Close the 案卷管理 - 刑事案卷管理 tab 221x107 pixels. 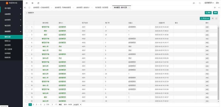73,8
